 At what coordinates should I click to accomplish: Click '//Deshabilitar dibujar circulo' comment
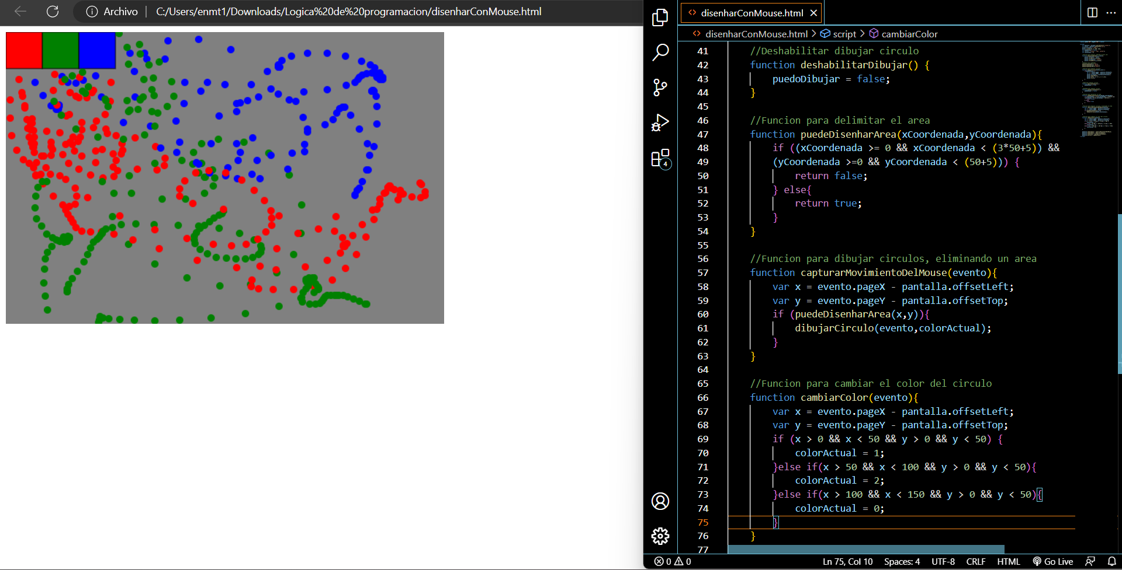click(x=834, y=51)
